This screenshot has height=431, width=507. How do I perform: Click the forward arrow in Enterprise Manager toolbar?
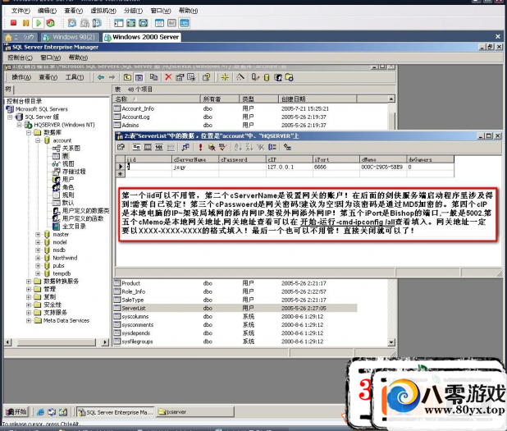tap(112, 77)
